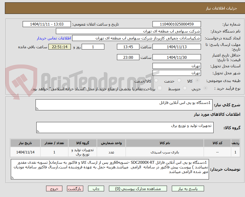Select the 'کالا' radio button
This screenshot has height=197, width=245.
coord(197,80)
